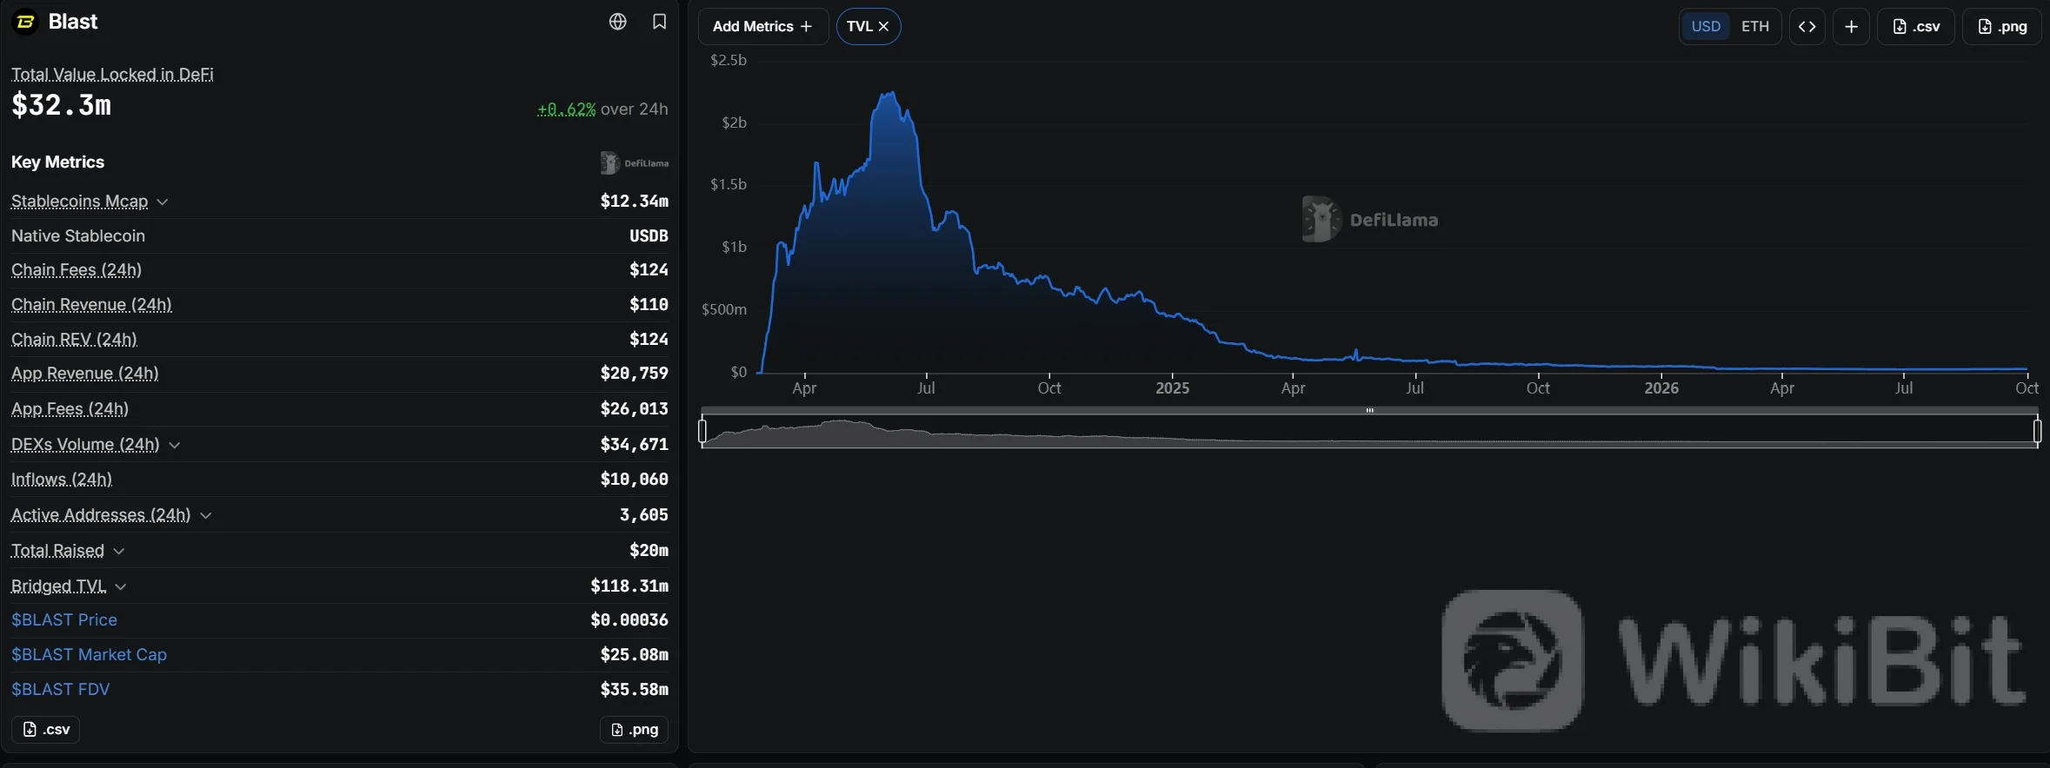Viewport: 2050px width, 768px height.
Task: Click the 2025 label on the chart axis
Action: (1172, 388)
